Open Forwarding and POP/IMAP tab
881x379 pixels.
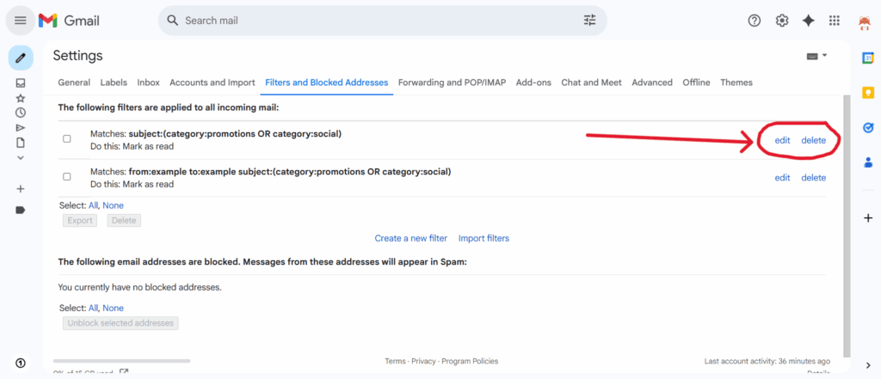click(453, 83)
